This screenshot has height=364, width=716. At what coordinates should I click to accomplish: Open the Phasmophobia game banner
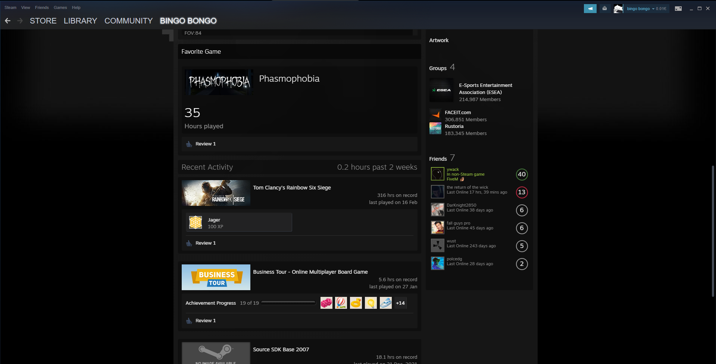[219, 82]
